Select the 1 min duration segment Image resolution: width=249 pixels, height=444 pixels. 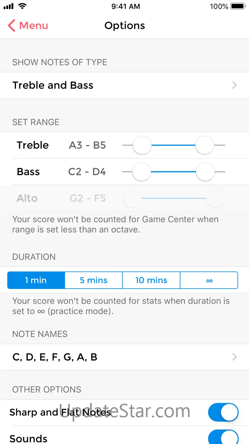coord(36,280)
